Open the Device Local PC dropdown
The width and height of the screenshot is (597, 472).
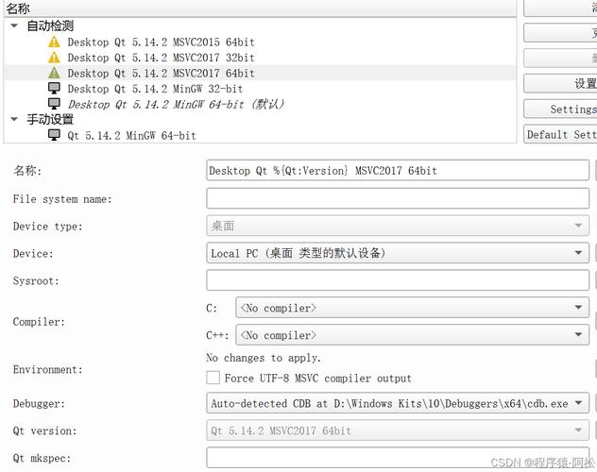click(x=398, y=253)
